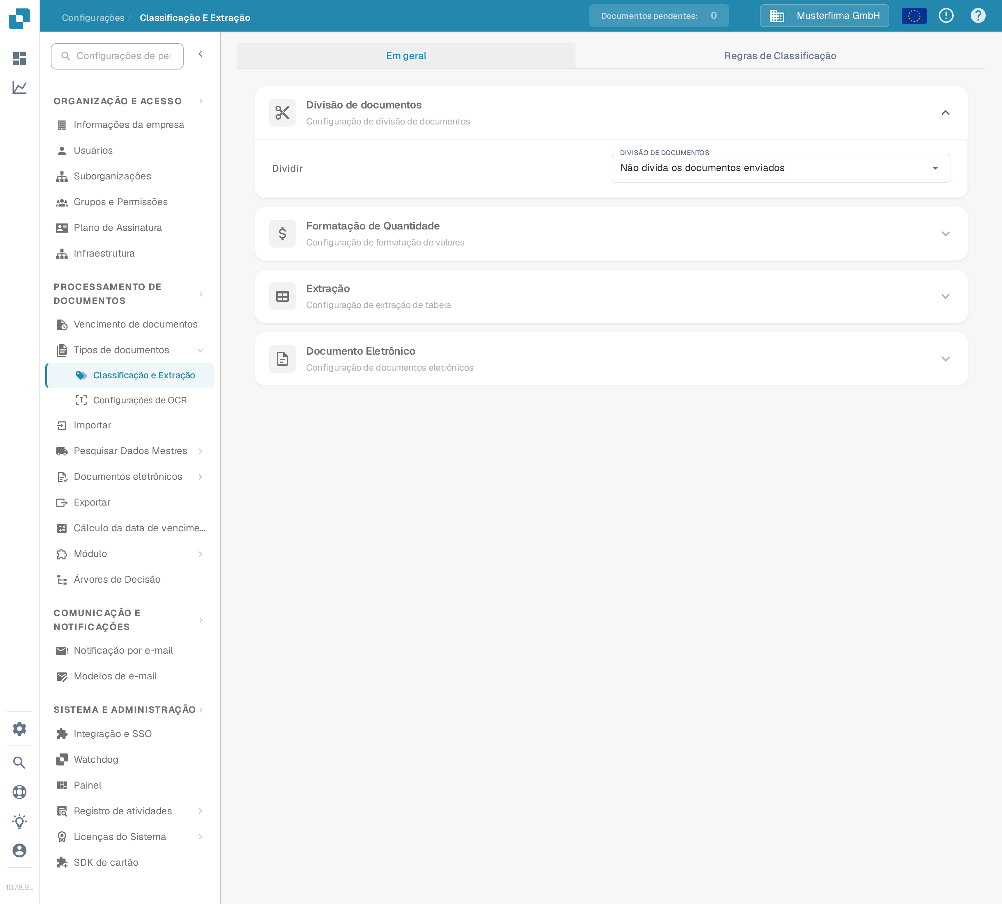
Task: Expand Pesquisar Dados Mestres submenu
Action: click(200, 451)
